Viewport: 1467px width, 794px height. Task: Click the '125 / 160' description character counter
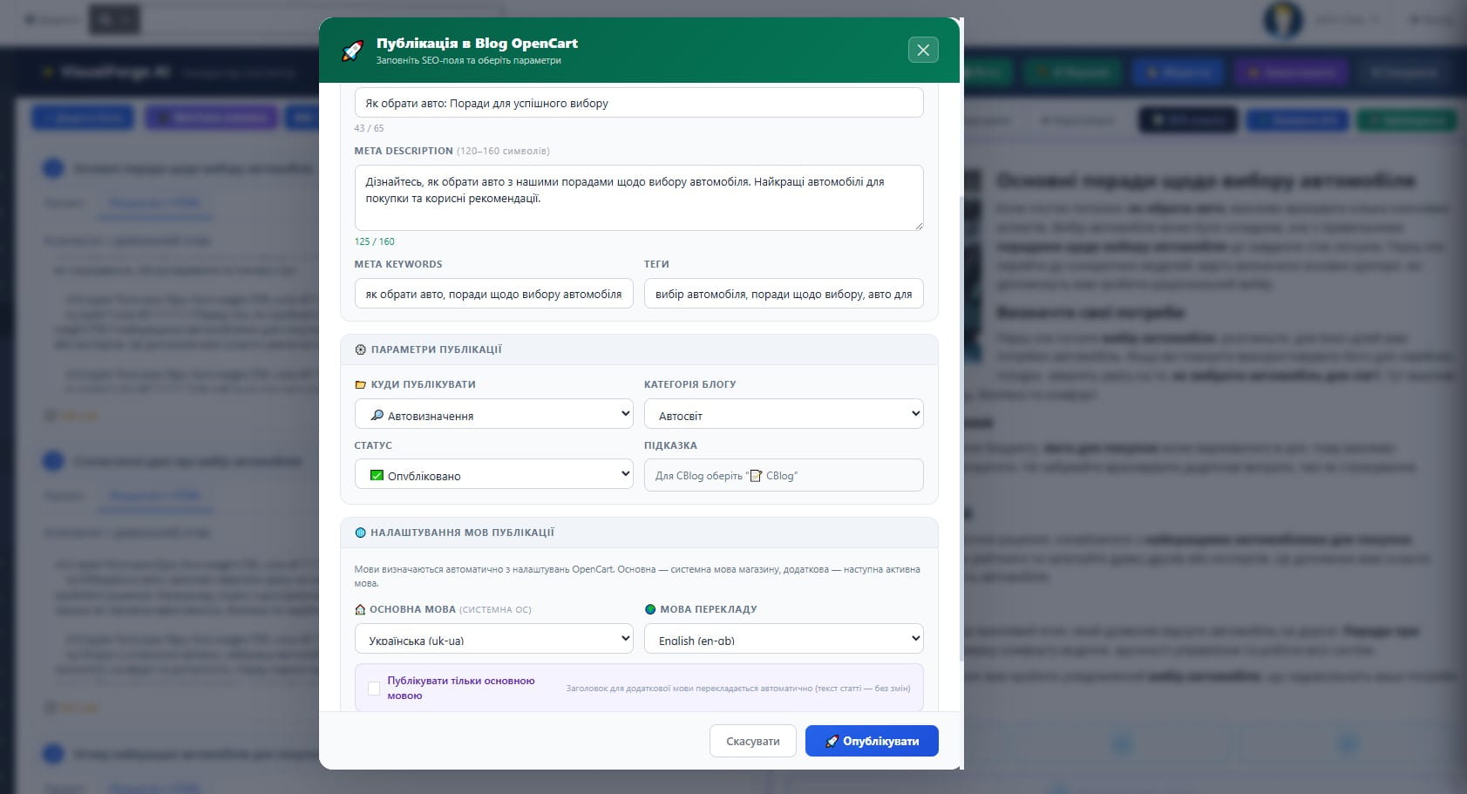pos(375,241)
